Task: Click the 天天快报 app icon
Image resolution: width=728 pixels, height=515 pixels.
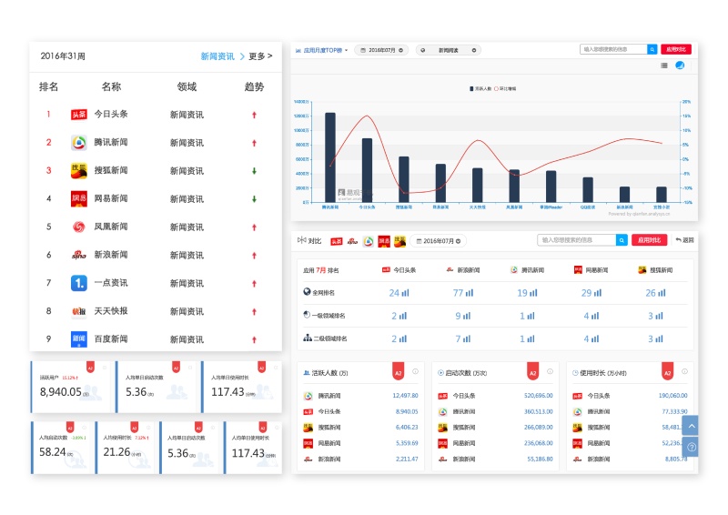Action: pyautogui.click(x=79, y=311)
